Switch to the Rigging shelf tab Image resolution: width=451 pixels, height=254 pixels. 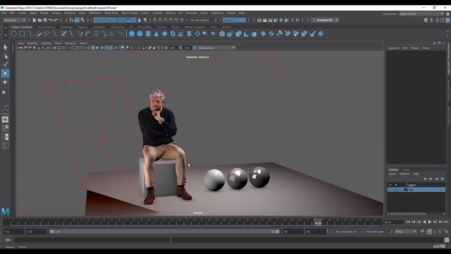[x=82, y=27]
